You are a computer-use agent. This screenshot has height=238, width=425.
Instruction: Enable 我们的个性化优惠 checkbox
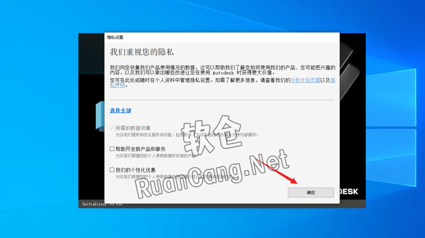(112, 170)
